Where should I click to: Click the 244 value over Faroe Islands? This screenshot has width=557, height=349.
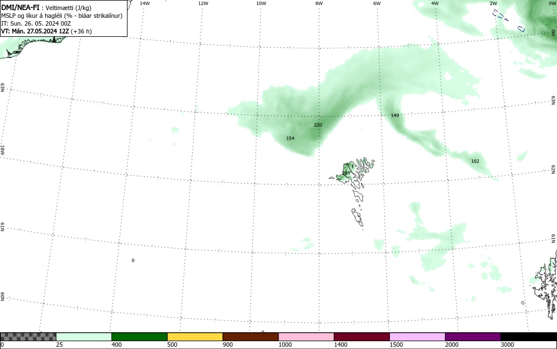(346, 173)
